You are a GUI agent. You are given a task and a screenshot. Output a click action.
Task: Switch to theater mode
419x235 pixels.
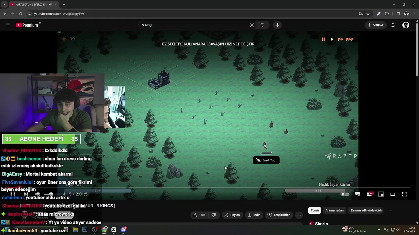393,194
